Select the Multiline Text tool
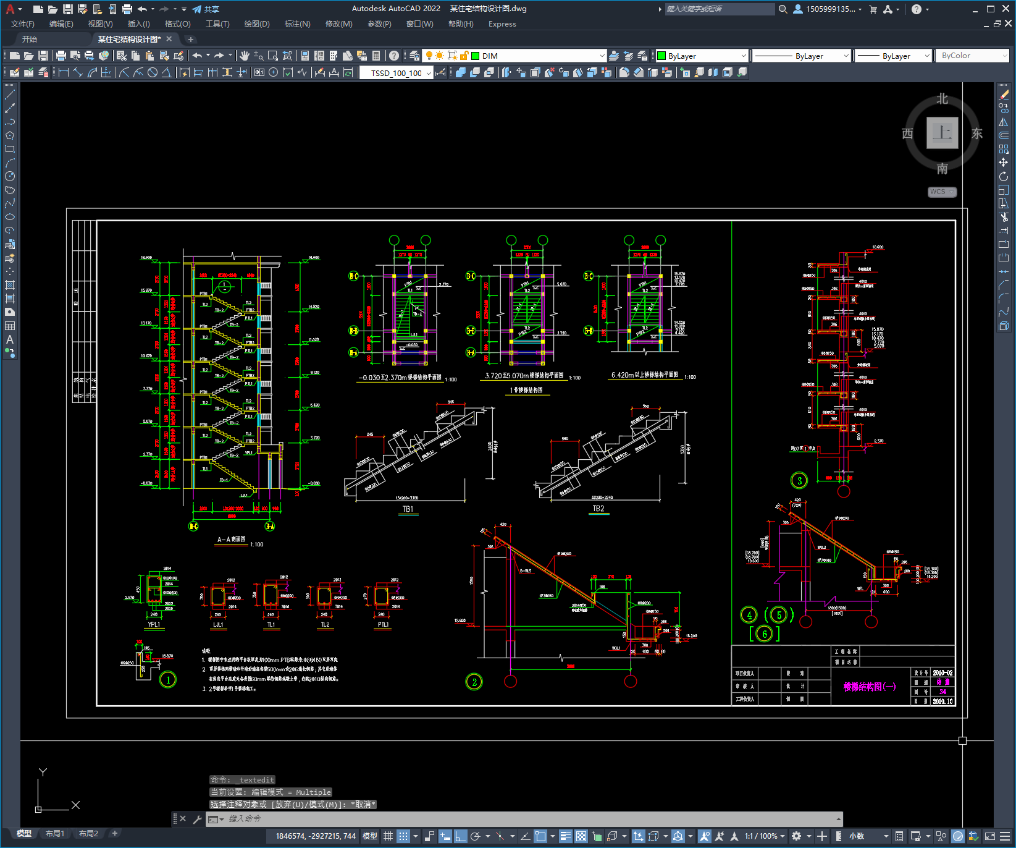1016x848 pixels. 10,339
